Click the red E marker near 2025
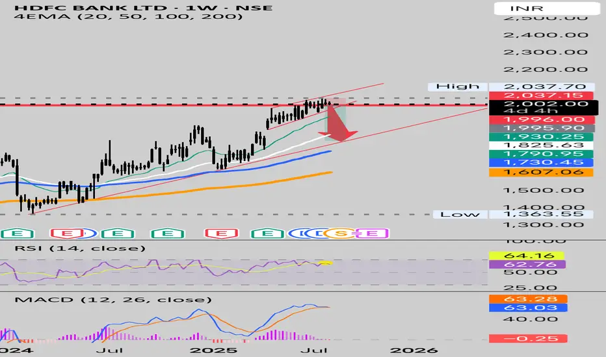 click(221, 233)
